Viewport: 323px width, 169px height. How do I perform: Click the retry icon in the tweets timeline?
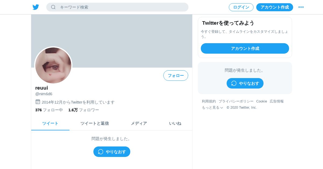101,152
